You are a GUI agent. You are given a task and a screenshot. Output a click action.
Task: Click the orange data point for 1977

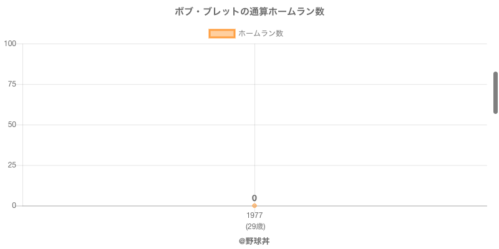[254, 205]
